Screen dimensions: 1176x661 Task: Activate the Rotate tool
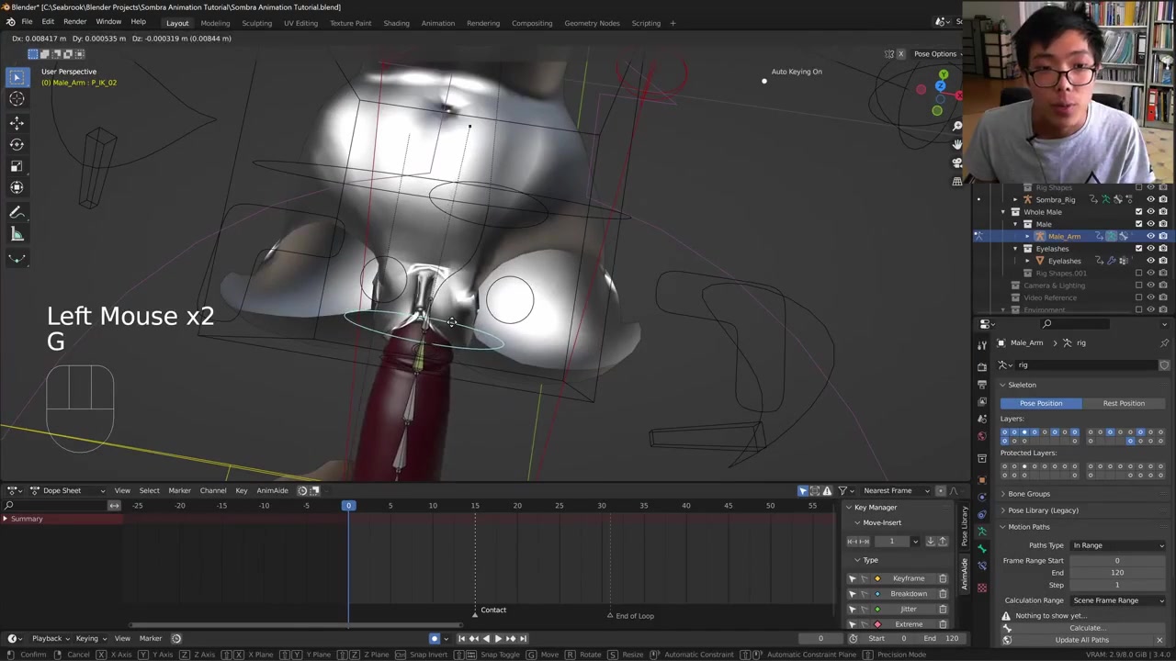pyautogui.click(x=17, y=144)
